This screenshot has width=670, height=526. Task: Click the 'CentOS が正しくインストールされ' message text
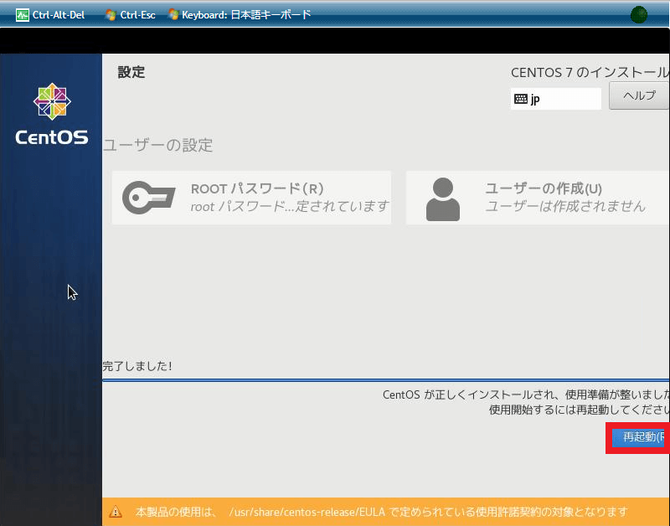[x=526, y=394]
